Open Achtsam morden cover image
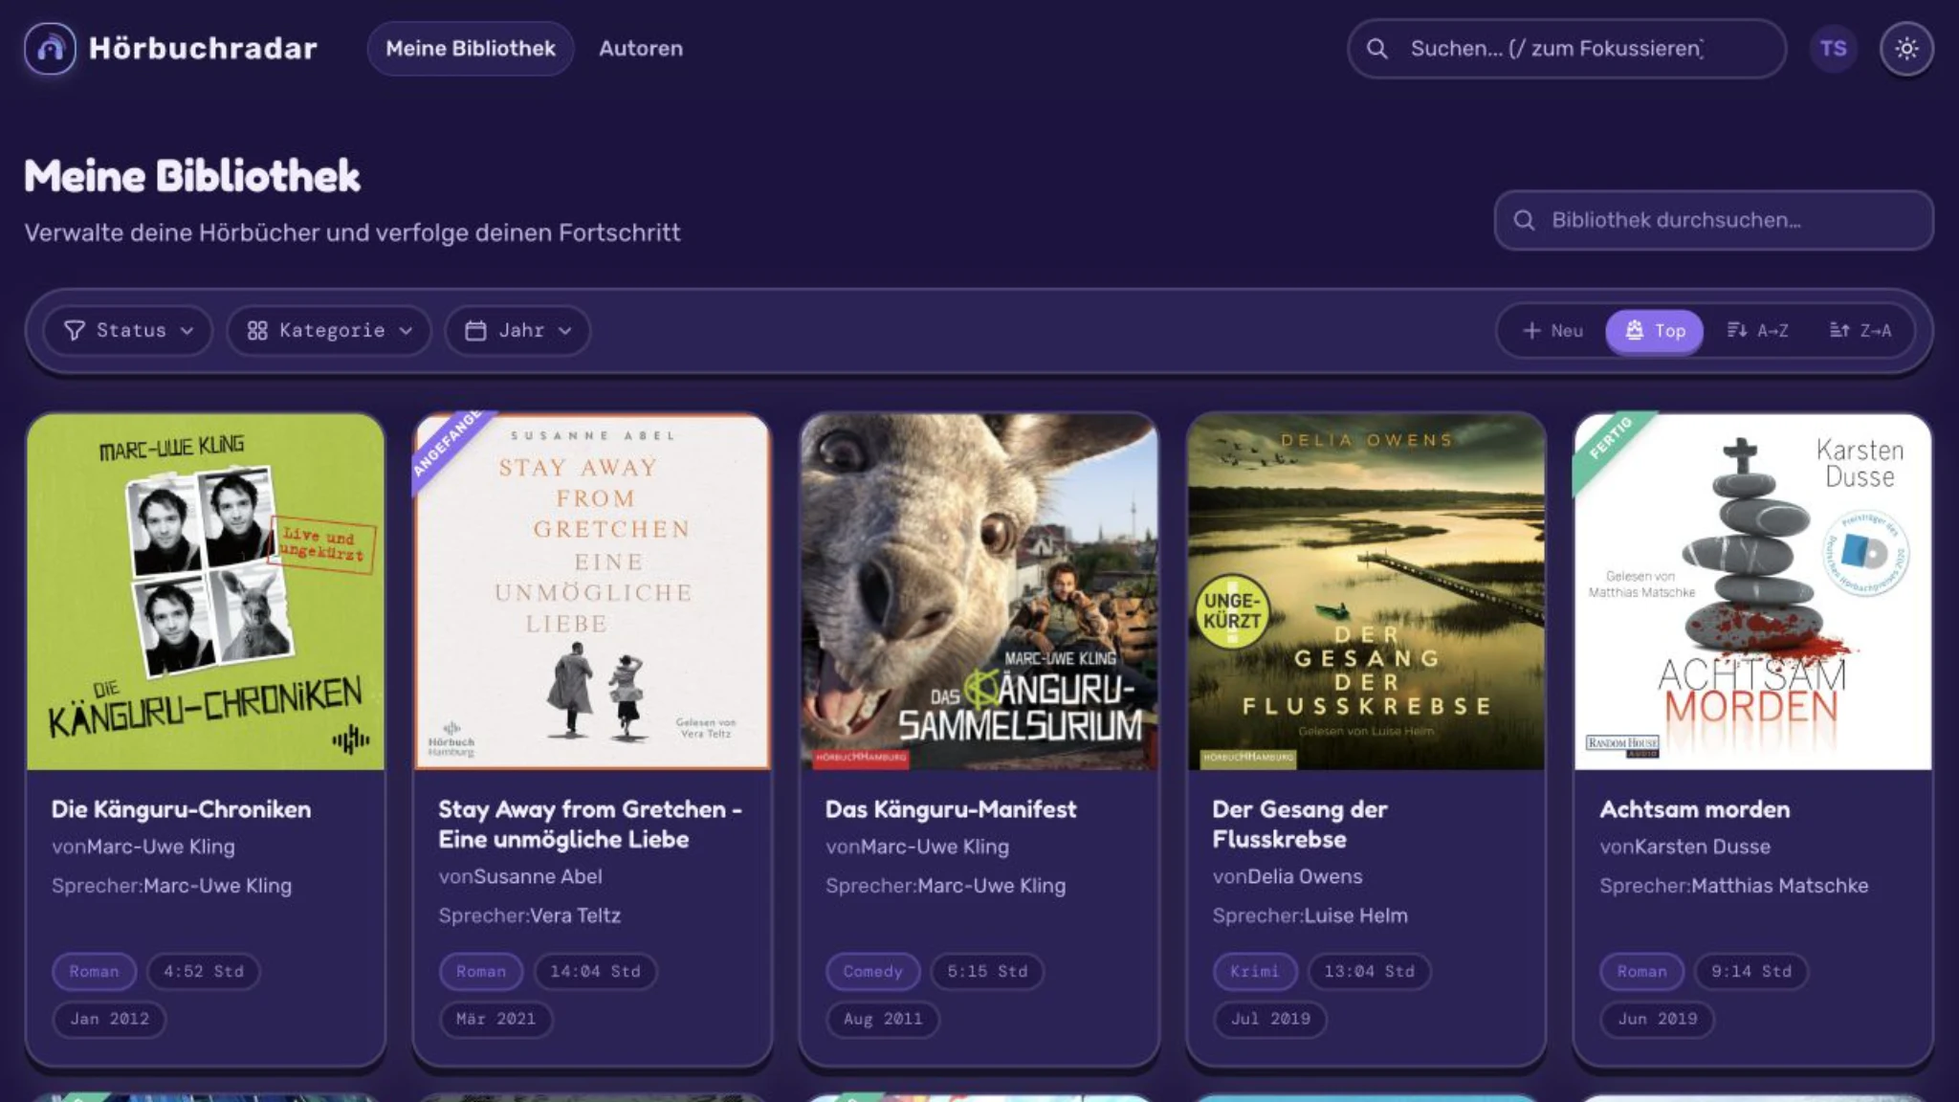This screenshot has width=1959, height=1102. [1753, 592]
